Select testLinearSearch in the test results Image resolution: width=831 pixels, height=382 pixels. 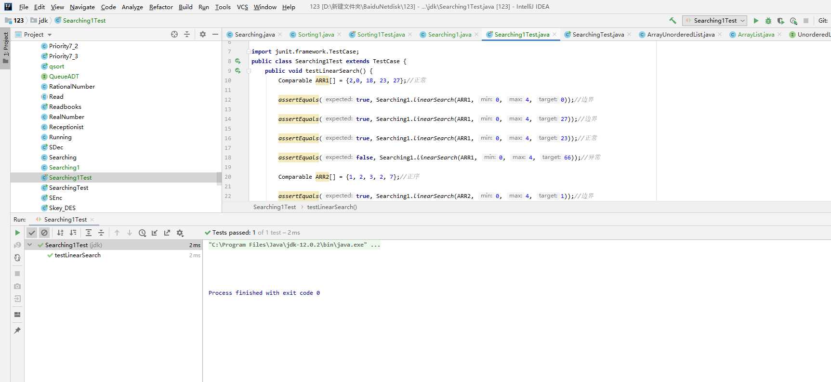78,255
